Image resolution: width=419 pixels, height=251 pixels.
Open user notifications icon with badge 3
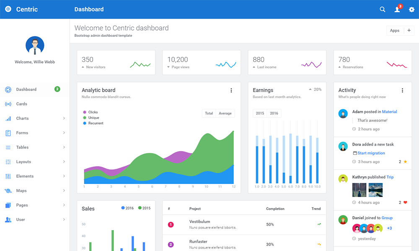397,10
